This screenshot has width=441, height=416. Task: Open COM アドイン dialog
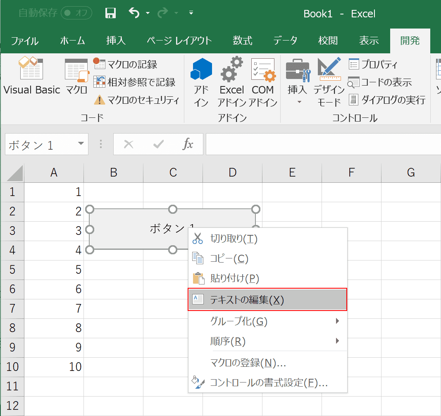pyautogui.click(x=263, y=82)
